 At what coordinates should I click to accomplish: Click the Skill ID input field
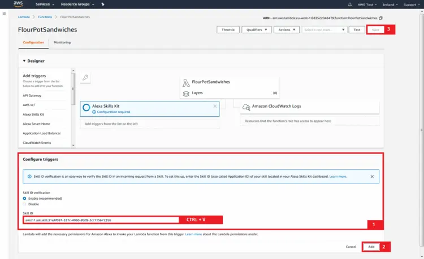pyautogui.click(x=101, y=220)
